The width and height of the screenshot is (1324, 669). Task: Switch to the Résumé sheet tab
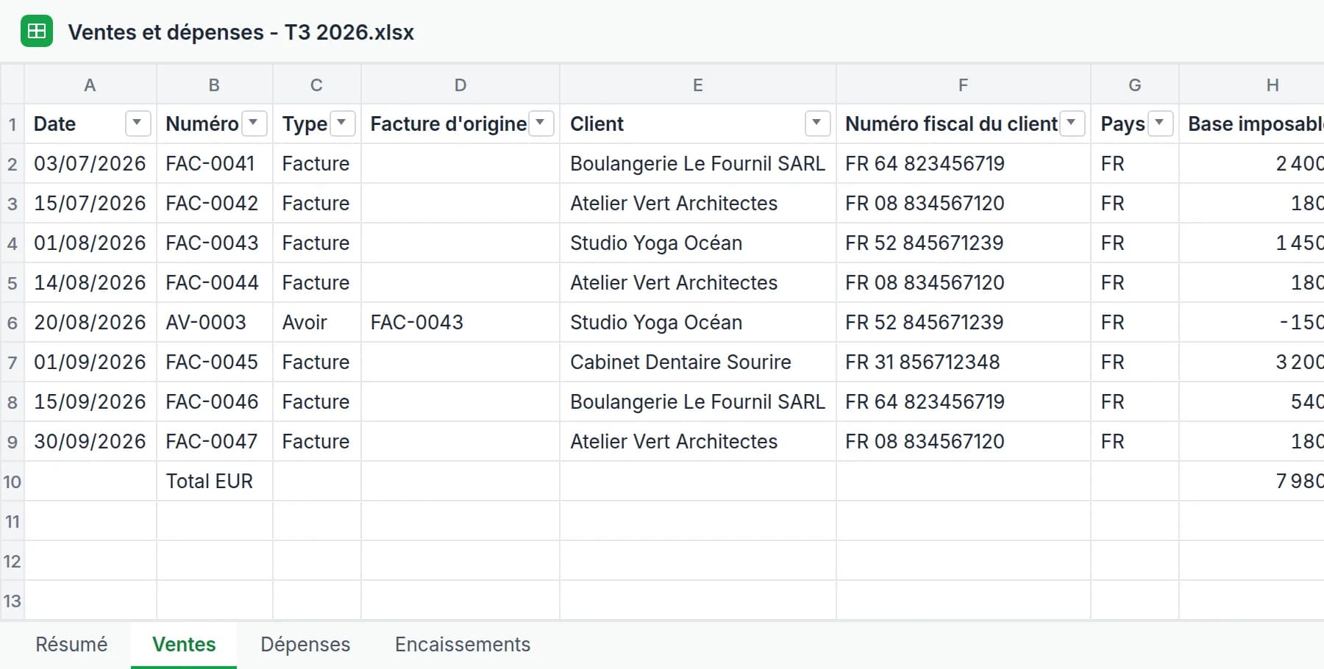click(71, 645)
